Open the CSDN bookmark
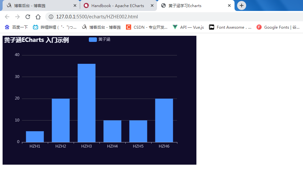This screenshot has width=303, height=174. tap(147, 27)
